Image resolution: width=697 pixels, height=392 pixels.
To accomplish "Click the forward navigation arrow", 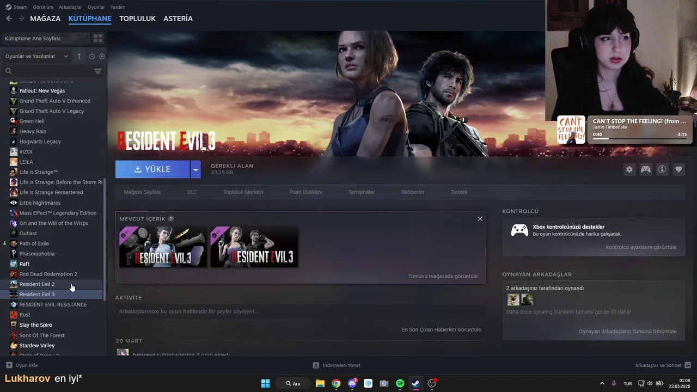I will [21, 19].
